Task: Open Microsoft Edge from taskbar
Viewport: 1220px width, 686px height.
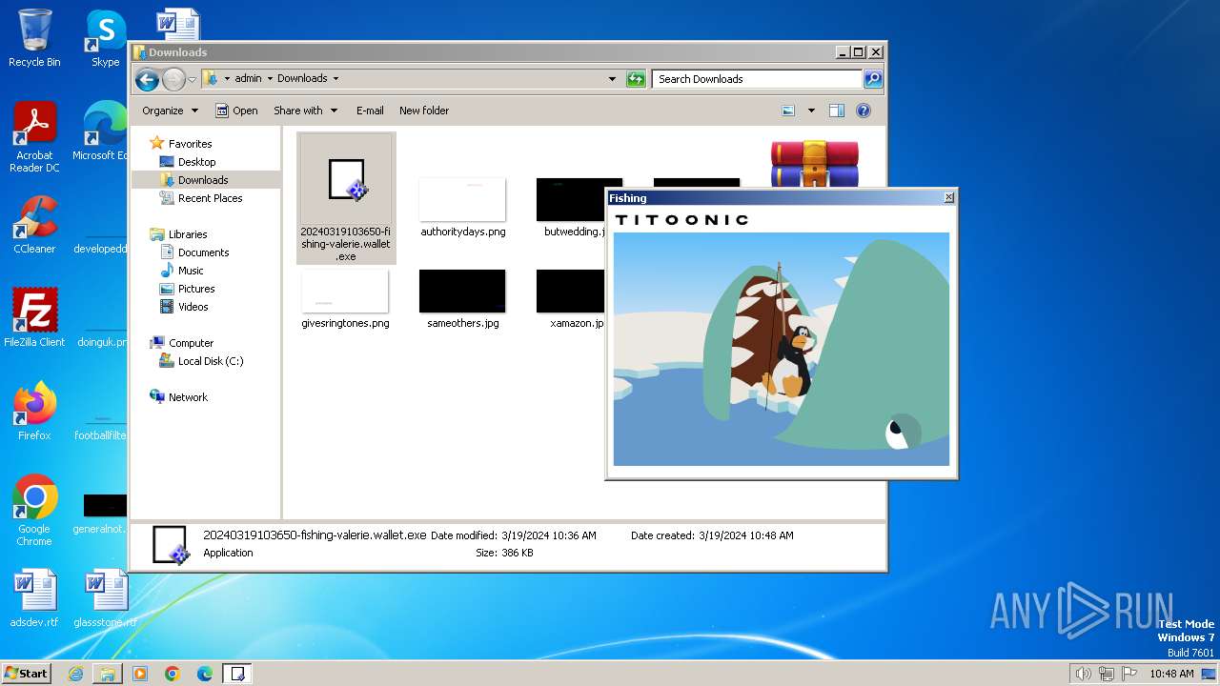Action: [x=205, y=674]
